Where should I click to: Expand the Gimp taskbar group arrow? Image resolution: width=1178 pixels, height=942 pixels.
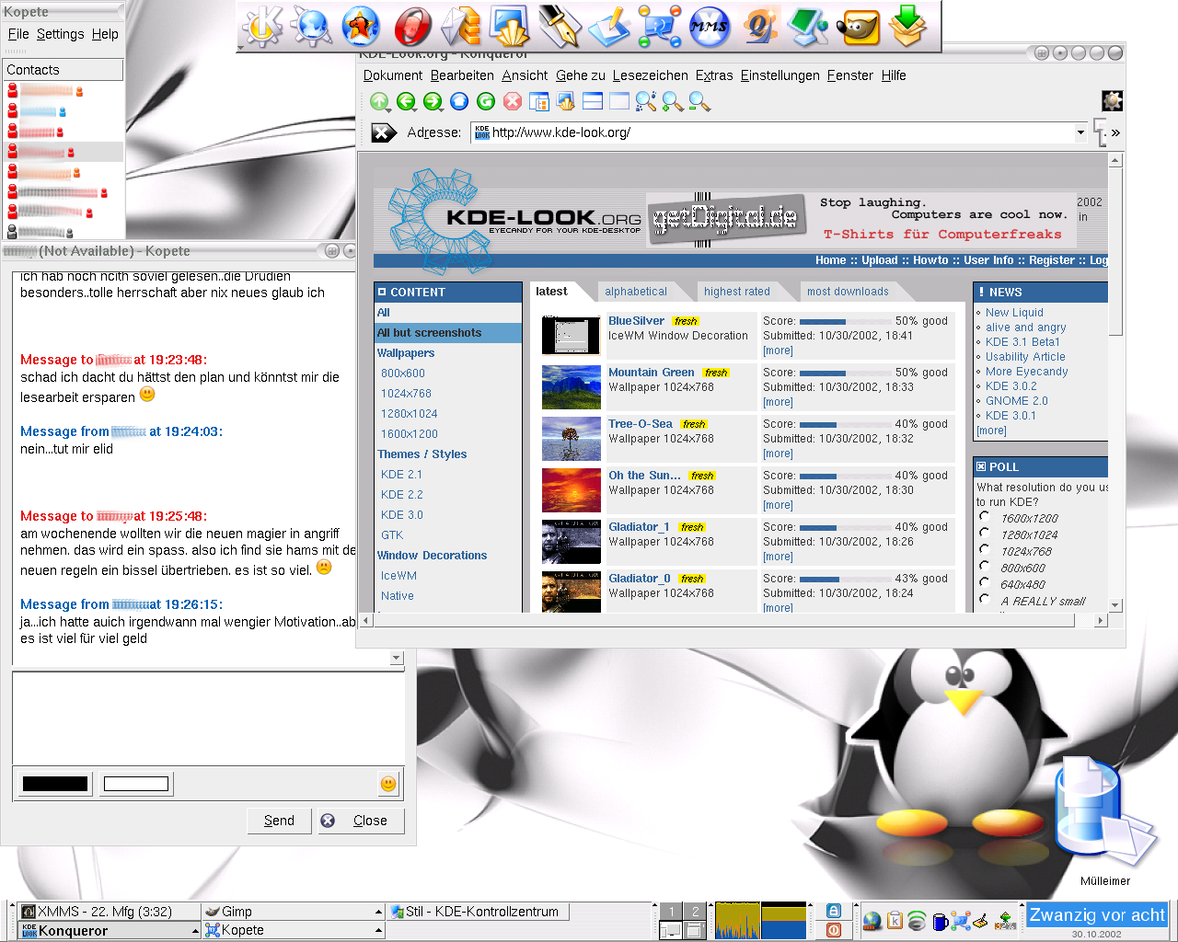pyautogui.click(x=378, y=912)
